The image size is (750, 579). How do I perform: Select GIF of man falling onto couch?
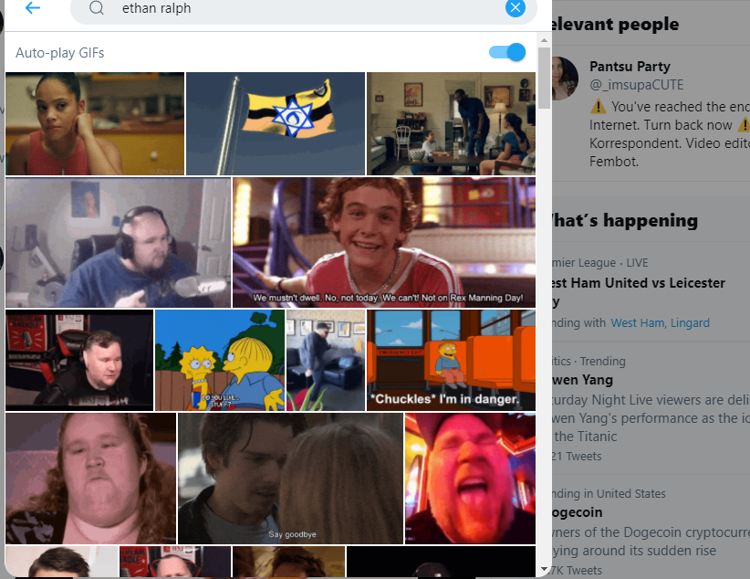pos(326,360)
